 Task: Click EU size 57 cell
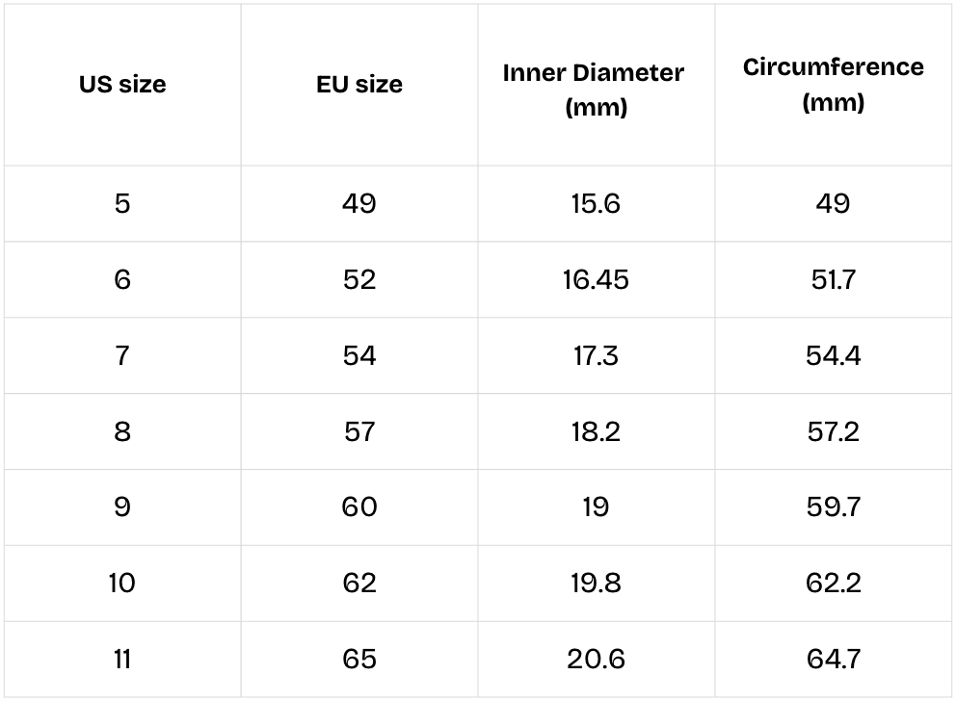coord(359,431)
